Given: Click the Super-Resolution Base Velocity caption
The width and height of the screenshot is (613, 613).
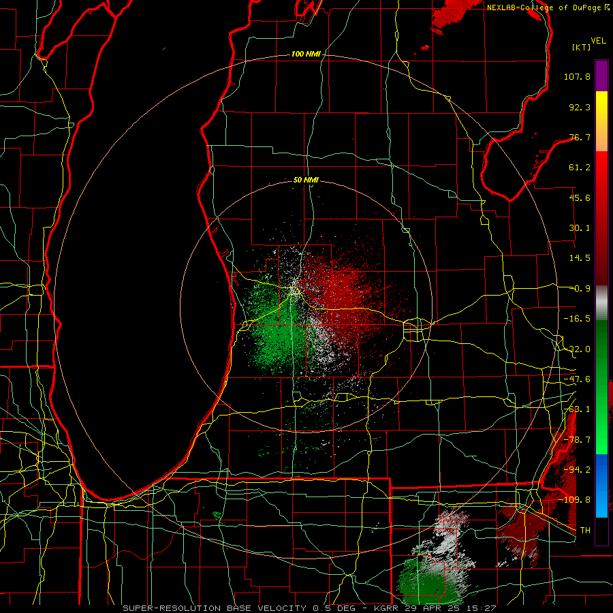Looking at the screenshot, I should coord(309,608).
